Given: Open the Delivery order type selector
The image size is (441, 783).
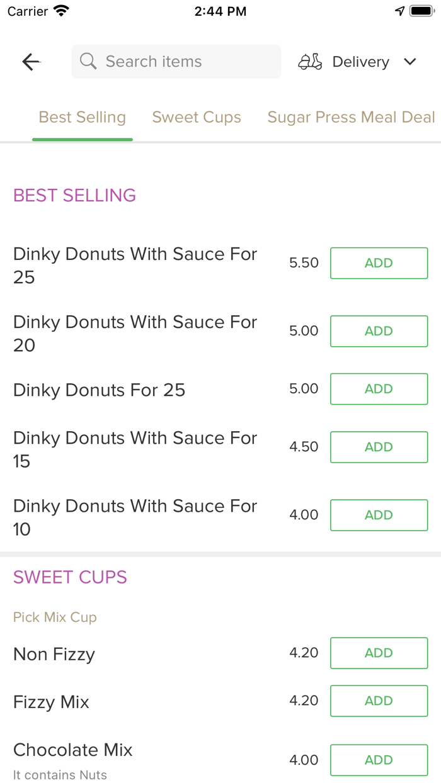Looking at the screenshot, I should click(360, 62).
